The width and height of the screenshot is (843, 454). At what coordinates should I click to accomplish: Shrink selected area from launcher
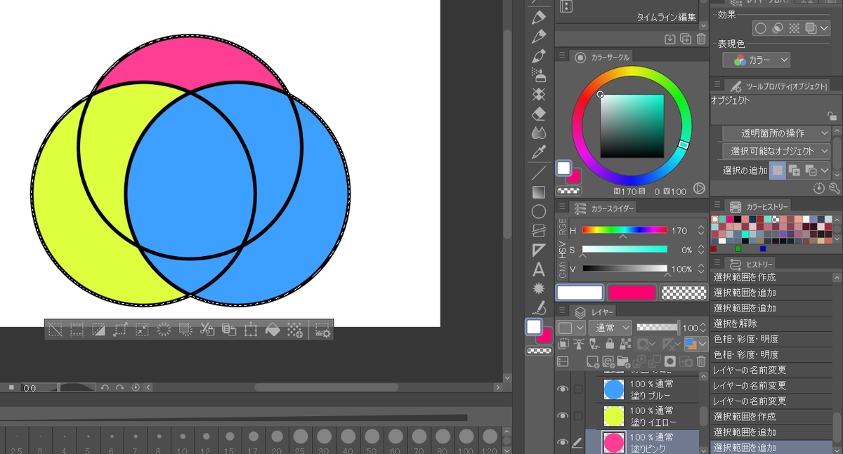coord(142,329)
